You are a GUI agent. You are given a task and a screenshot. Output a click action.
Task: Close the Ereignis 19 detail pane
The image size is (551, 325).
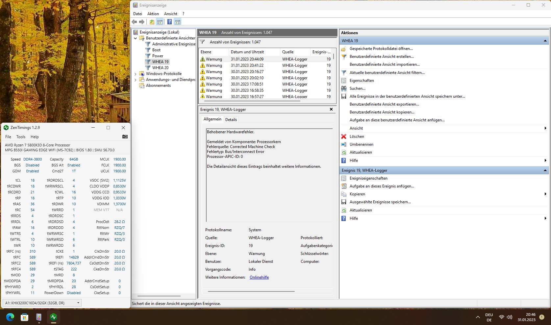coord(331,109)
